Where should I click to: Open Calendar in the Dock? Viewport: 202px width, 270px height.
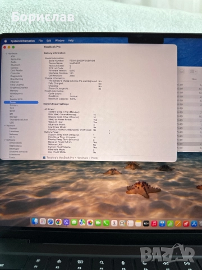pyautogui.click(x=114, y=223)
